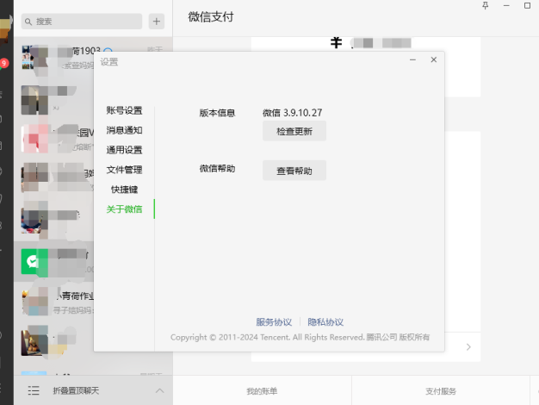Screen dimensions: 539x405
Task: Open 账号设置 in settings sidebar
Action: (x=124, y=110)
